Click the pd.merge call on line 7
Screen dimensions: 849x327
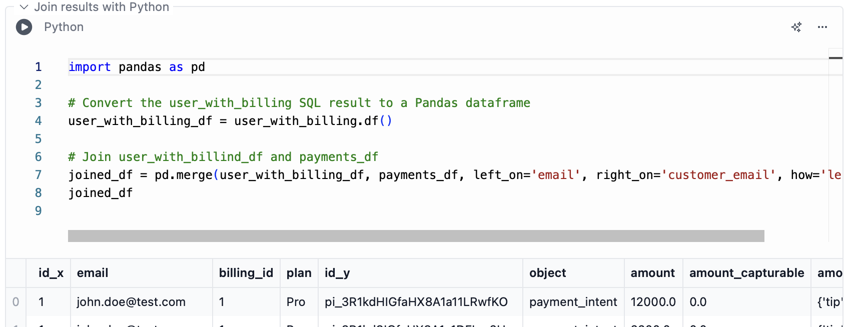[x=184, y=175]
